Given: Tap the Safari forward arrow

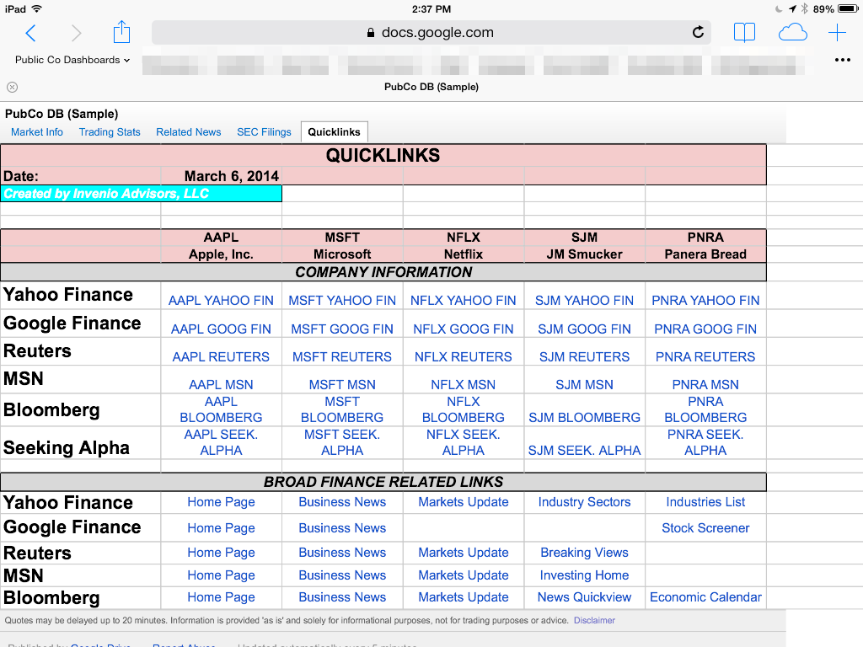Looking at the screenshot, I should 76,33.
